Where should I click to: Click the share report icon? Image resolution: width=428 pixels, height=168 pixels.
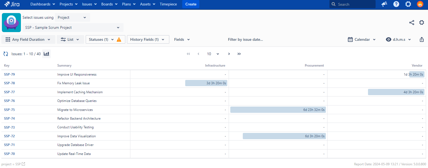pos(412,23)
